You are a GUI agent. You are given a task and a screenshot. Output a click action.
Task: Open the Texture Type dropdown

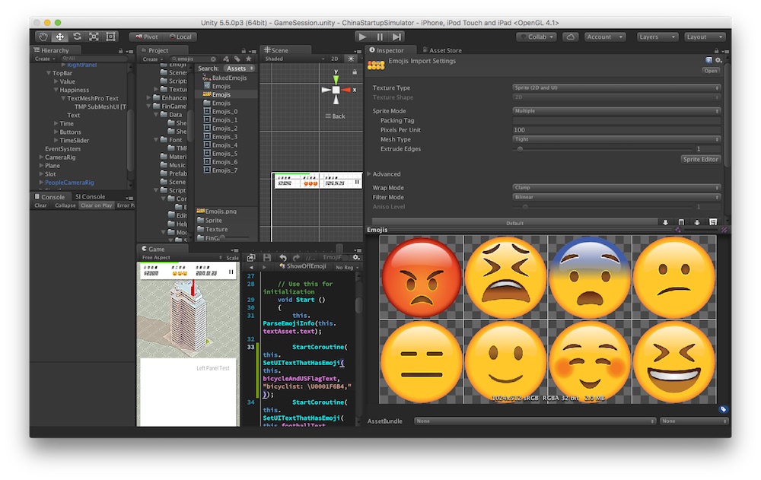[616, 87]
